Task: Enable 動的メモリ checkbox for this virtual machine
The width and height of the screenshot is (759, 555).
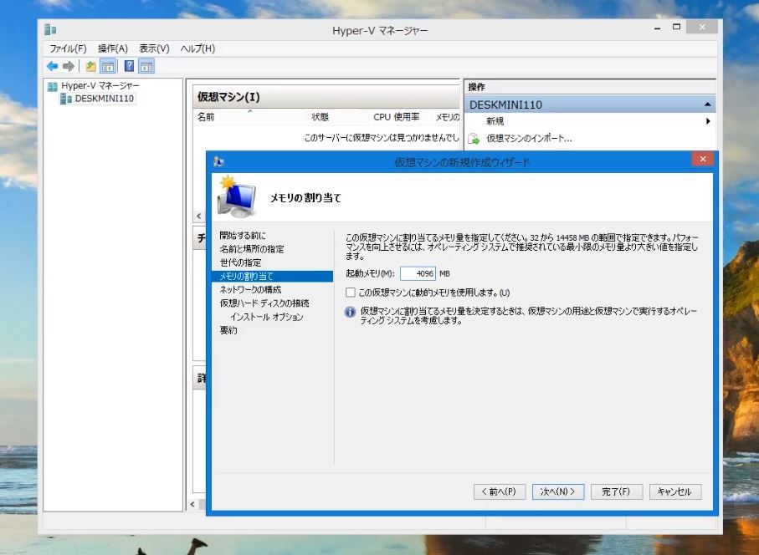Action: pyautogui.click(x=351, y=293)
